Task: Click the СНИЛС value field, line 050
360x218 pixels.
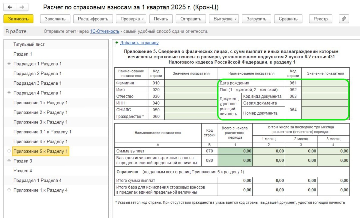Action: (x=191, y=110)
